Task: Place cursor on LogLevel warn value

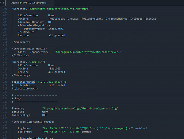Action: click(x=45, y=112)
